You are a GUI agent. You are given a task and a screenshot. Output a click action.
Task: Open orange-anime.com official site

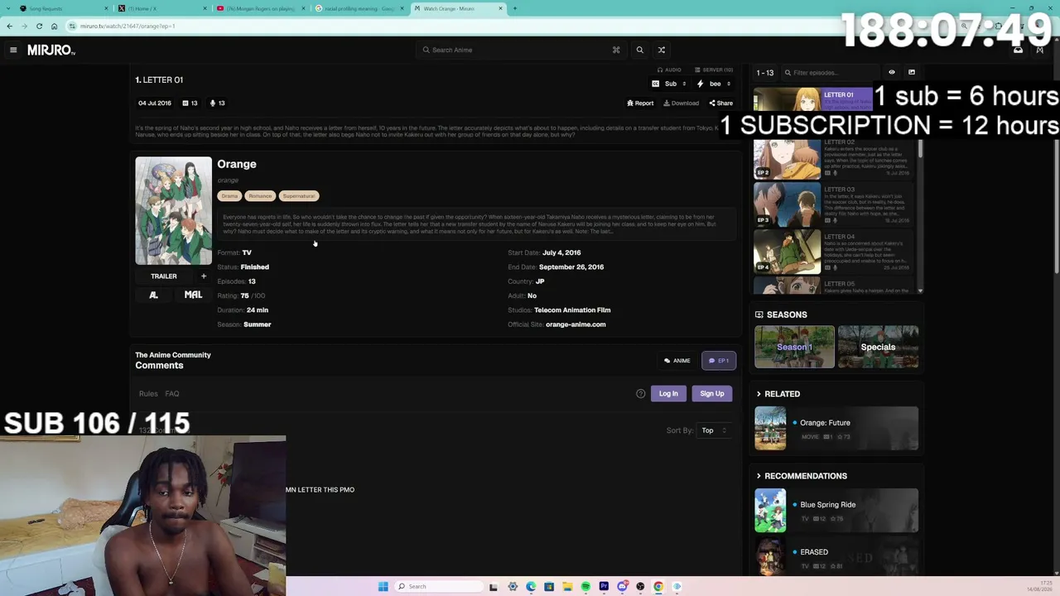(x=576, y=324)
